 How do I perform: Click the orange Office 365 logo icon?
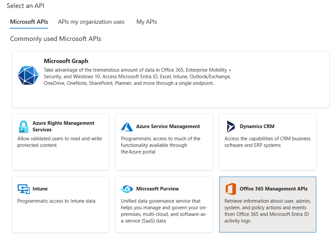pos(231,189)
